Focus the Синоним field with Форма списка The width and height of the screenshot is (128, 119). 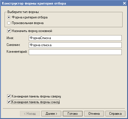click(x=75, y=45)
